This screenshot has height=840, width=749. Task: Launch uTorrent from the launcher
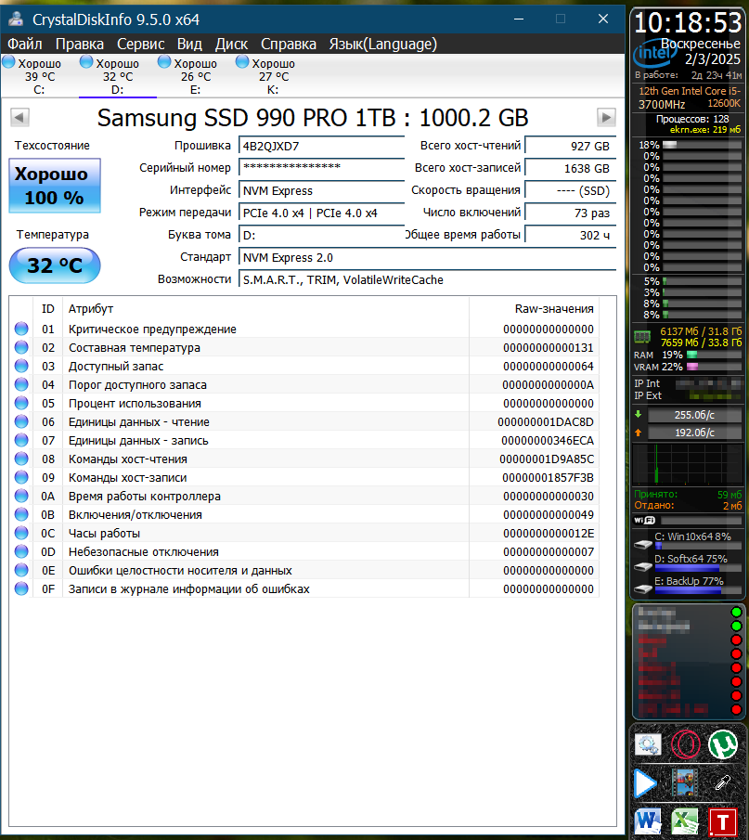point(723,744)
